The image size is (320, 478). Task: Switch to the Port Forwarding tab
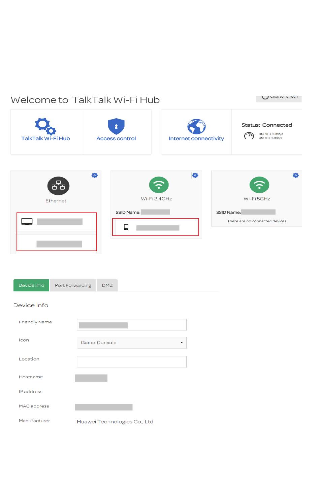pyautogui.click(x=73, y=285)
